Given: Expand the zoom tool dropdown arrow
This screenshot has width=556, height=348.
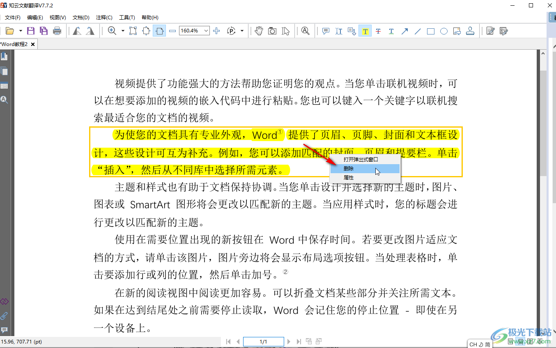Looking at the screenshot, I should [x=122, y=31].
